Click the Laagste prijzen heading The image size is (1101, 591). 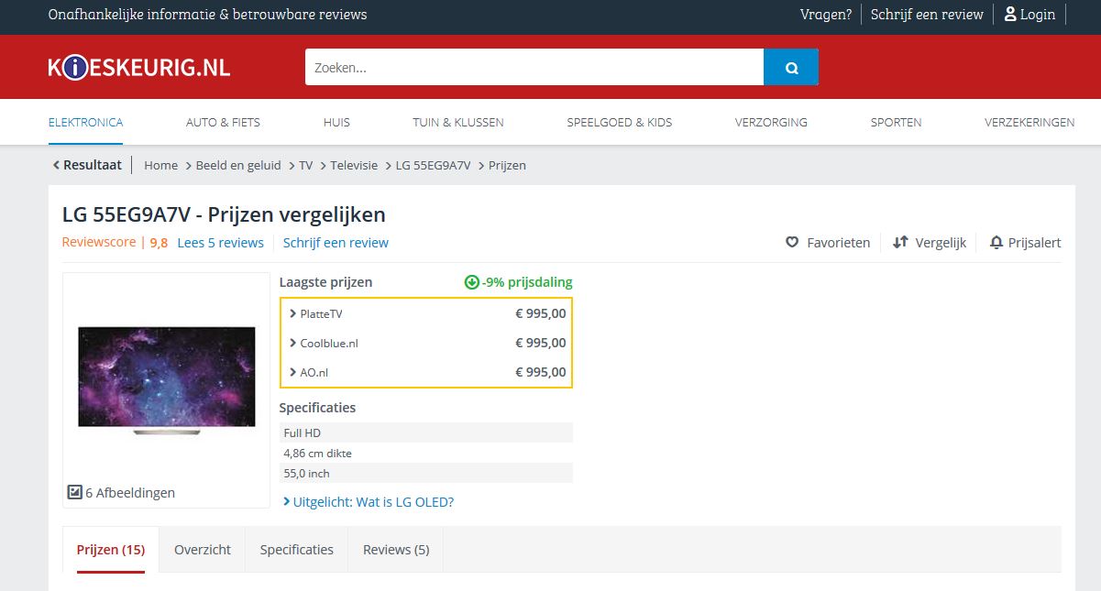coord(326,282)
